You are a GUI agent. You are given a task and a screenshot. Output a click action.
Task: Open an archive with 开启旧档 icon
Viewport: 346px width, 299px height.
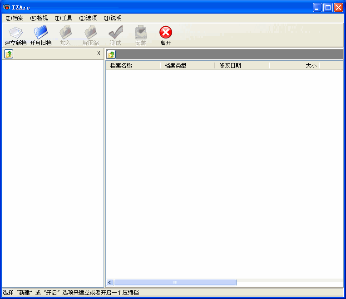[40, 33]
